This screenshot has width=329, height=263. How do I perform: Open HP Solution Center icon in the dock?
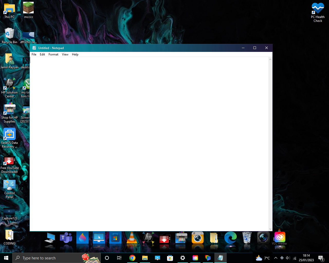click(148, 238)
